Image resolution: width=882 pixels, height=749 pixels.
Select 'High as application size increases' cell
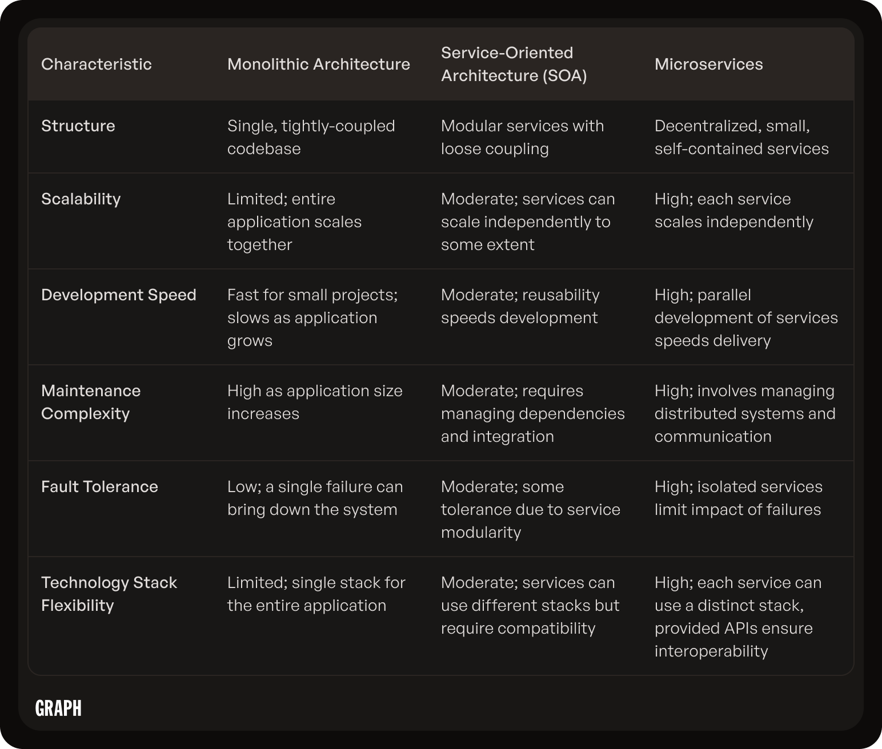pyautogui.click(x=315, y=402)
